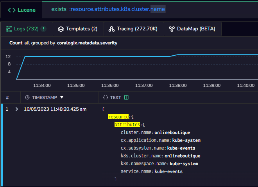Click the Lucene code brackets icon
Viewport: 258px width, 187px height.
click(12, 10)
